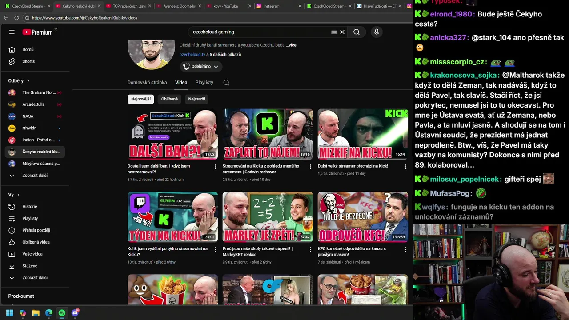
Task: Start voice search with microphone
Action: tap(377, 32)
